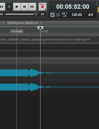Click the 177:01 bar marker on ruler

pyautogui.click(x=45, y=31)
